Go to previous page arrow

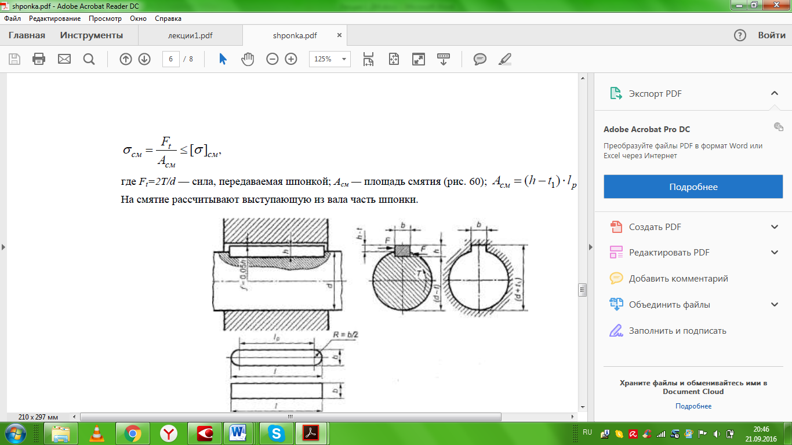[x=126, y=59]
